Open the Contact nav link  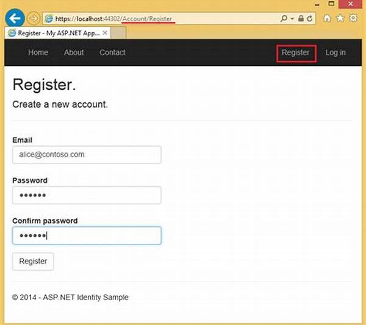[x=112, y=52]
